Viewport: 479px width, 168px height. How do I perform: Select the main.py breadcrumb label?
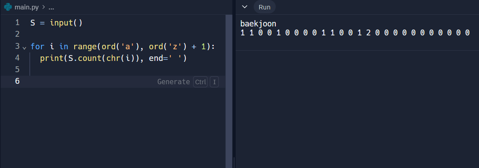(x=27, y=7)
